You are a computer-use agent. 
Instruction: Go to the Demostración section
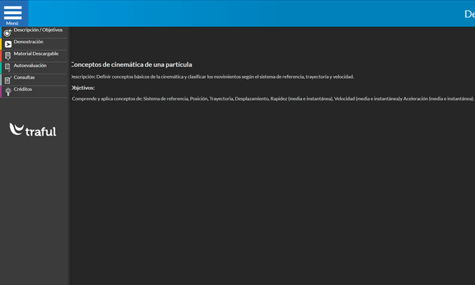28,42
